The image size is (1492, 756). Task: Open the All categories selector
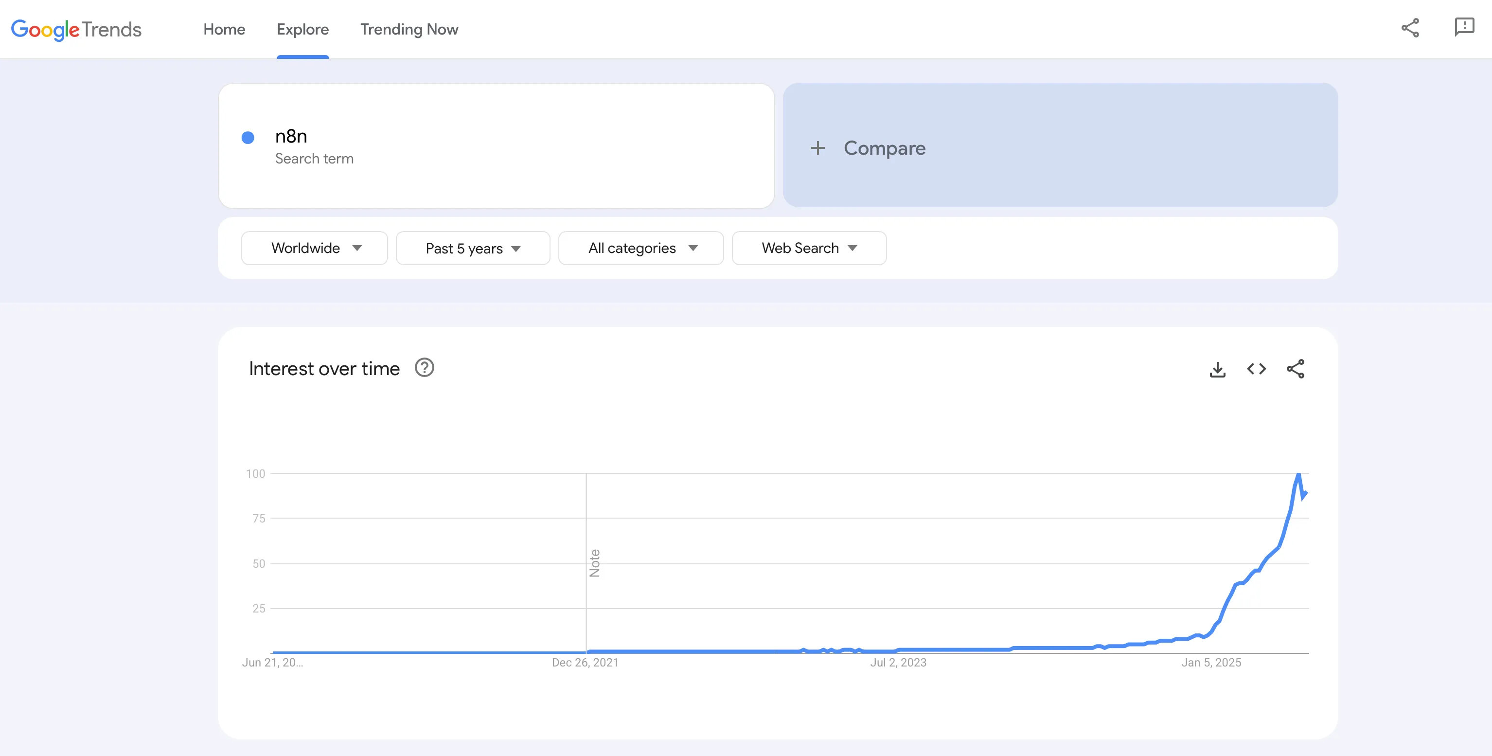click(x=640, y=248)
